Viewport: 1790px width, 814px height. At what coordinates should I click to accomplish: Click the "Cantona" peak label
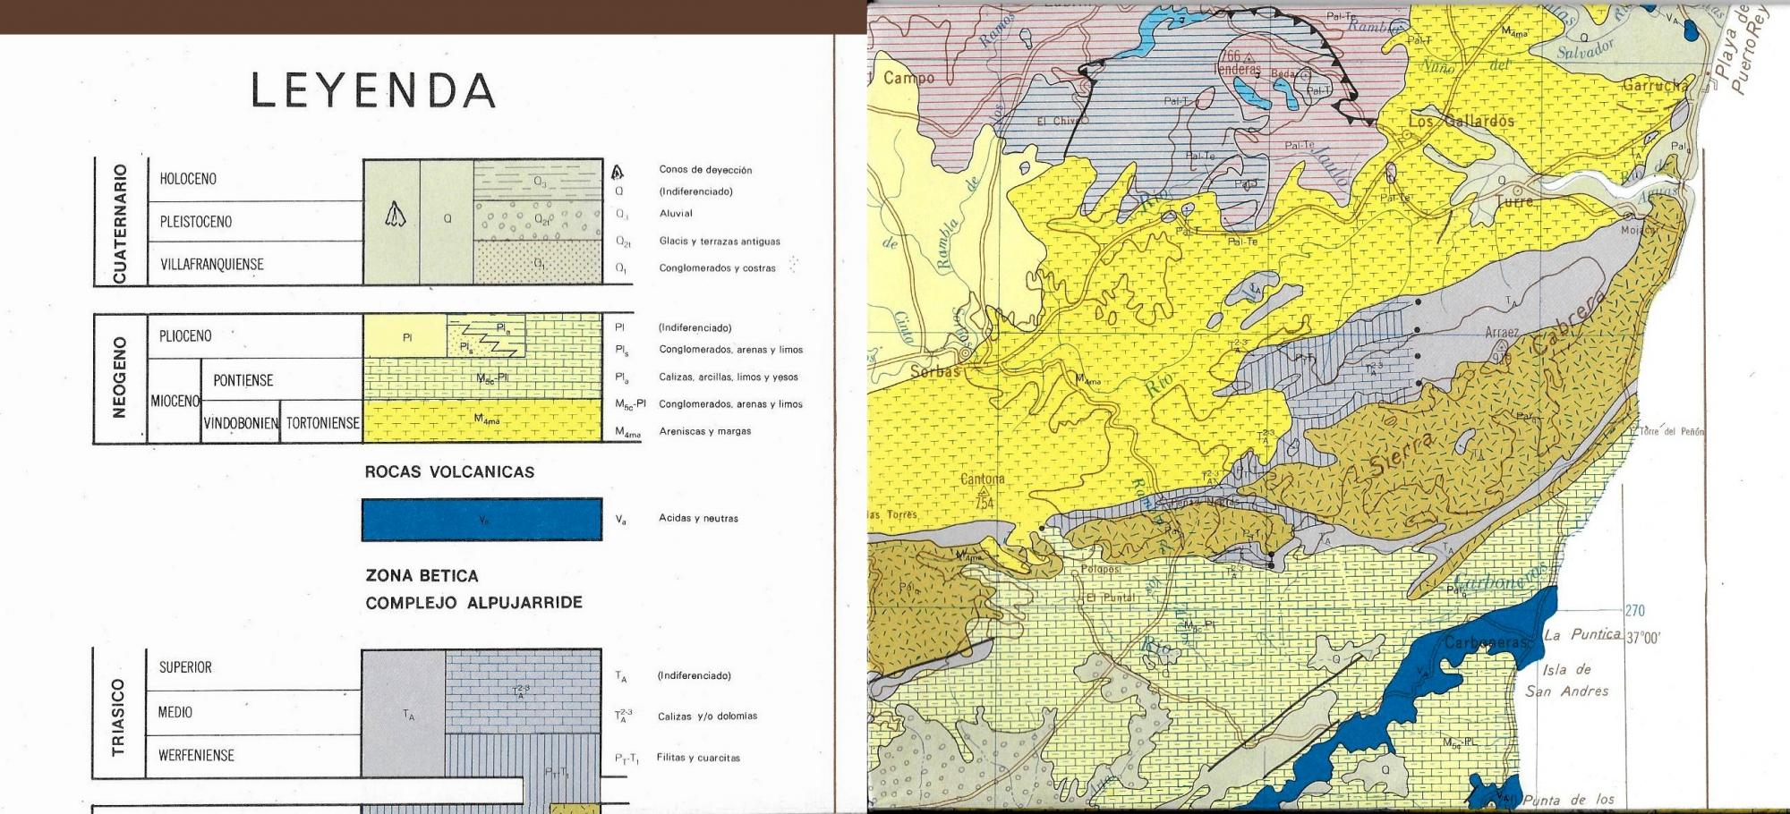tap(982, 479)
